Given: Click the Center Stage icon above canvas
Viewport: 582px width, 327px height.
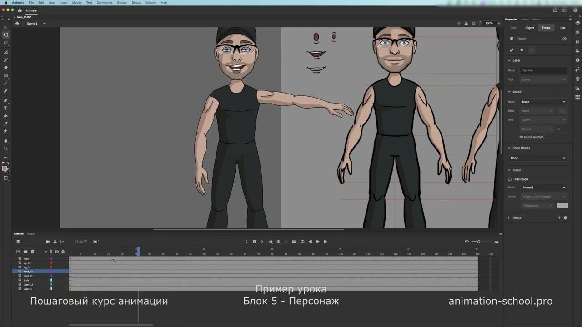Looking at the screenshot, I should coord(459,23).
